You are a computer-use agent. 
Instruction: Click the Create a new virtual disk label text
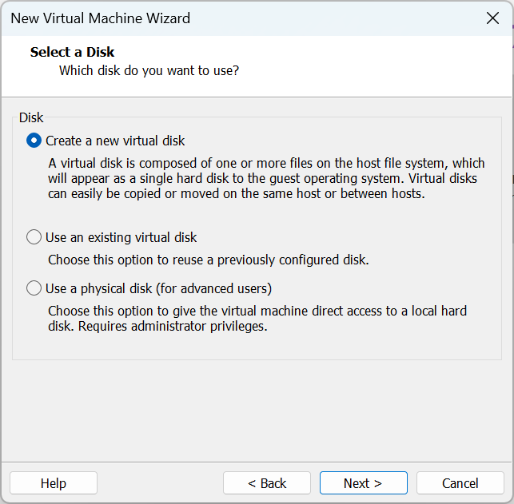pos(115,141)
